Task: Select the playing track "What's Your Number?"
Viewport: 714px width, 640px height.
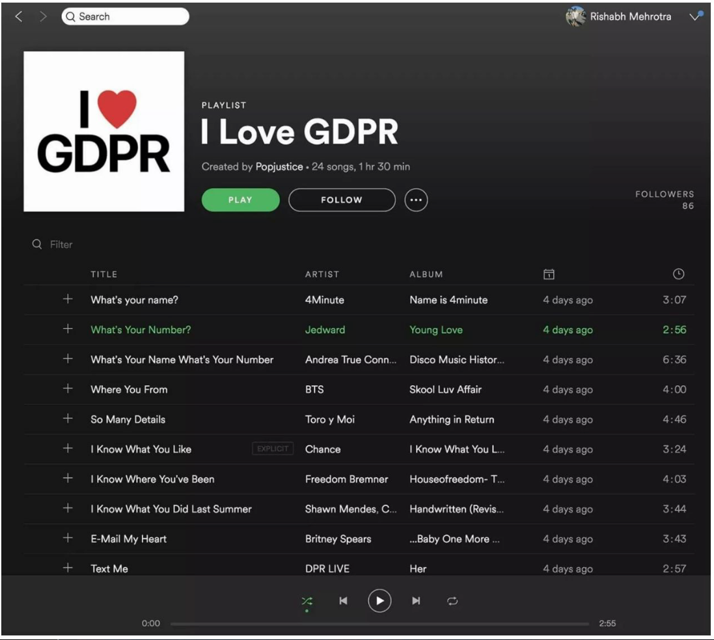Action: coord(141,330)
